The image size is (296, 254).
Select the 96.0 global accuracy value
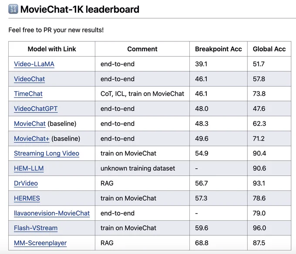tap(259, 228)
